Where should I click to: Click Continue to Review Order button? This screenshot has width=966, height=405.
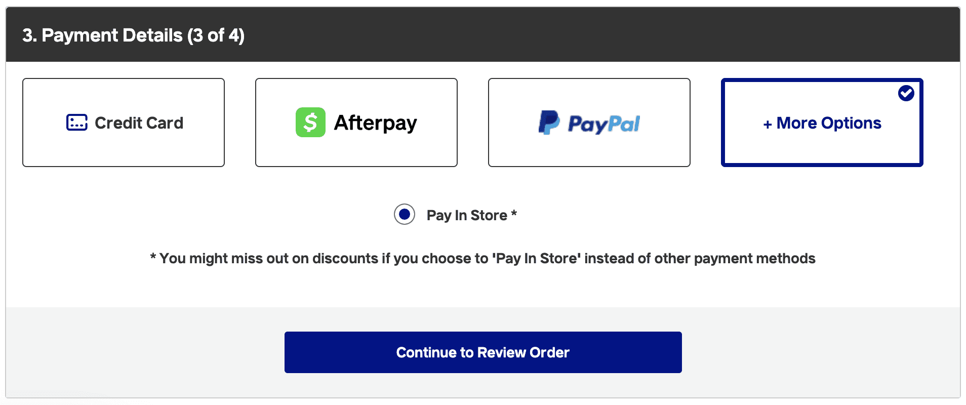(483, 352)
